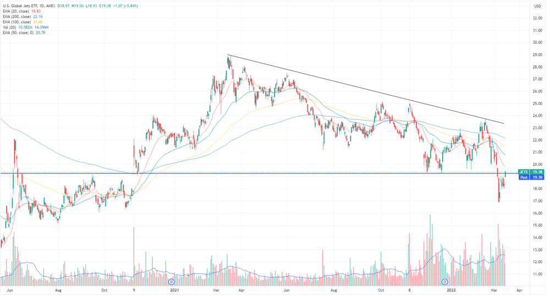
Task: Click the low price L18.93
Action: tap(92, 6)
